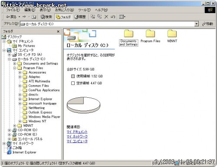Select ATI Multimedia folder in tree
Viewport: 217px width, 167px height.
39,81
